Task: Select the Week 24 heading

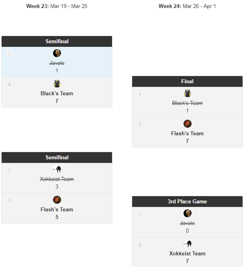Action: click(x=187, y=6)
